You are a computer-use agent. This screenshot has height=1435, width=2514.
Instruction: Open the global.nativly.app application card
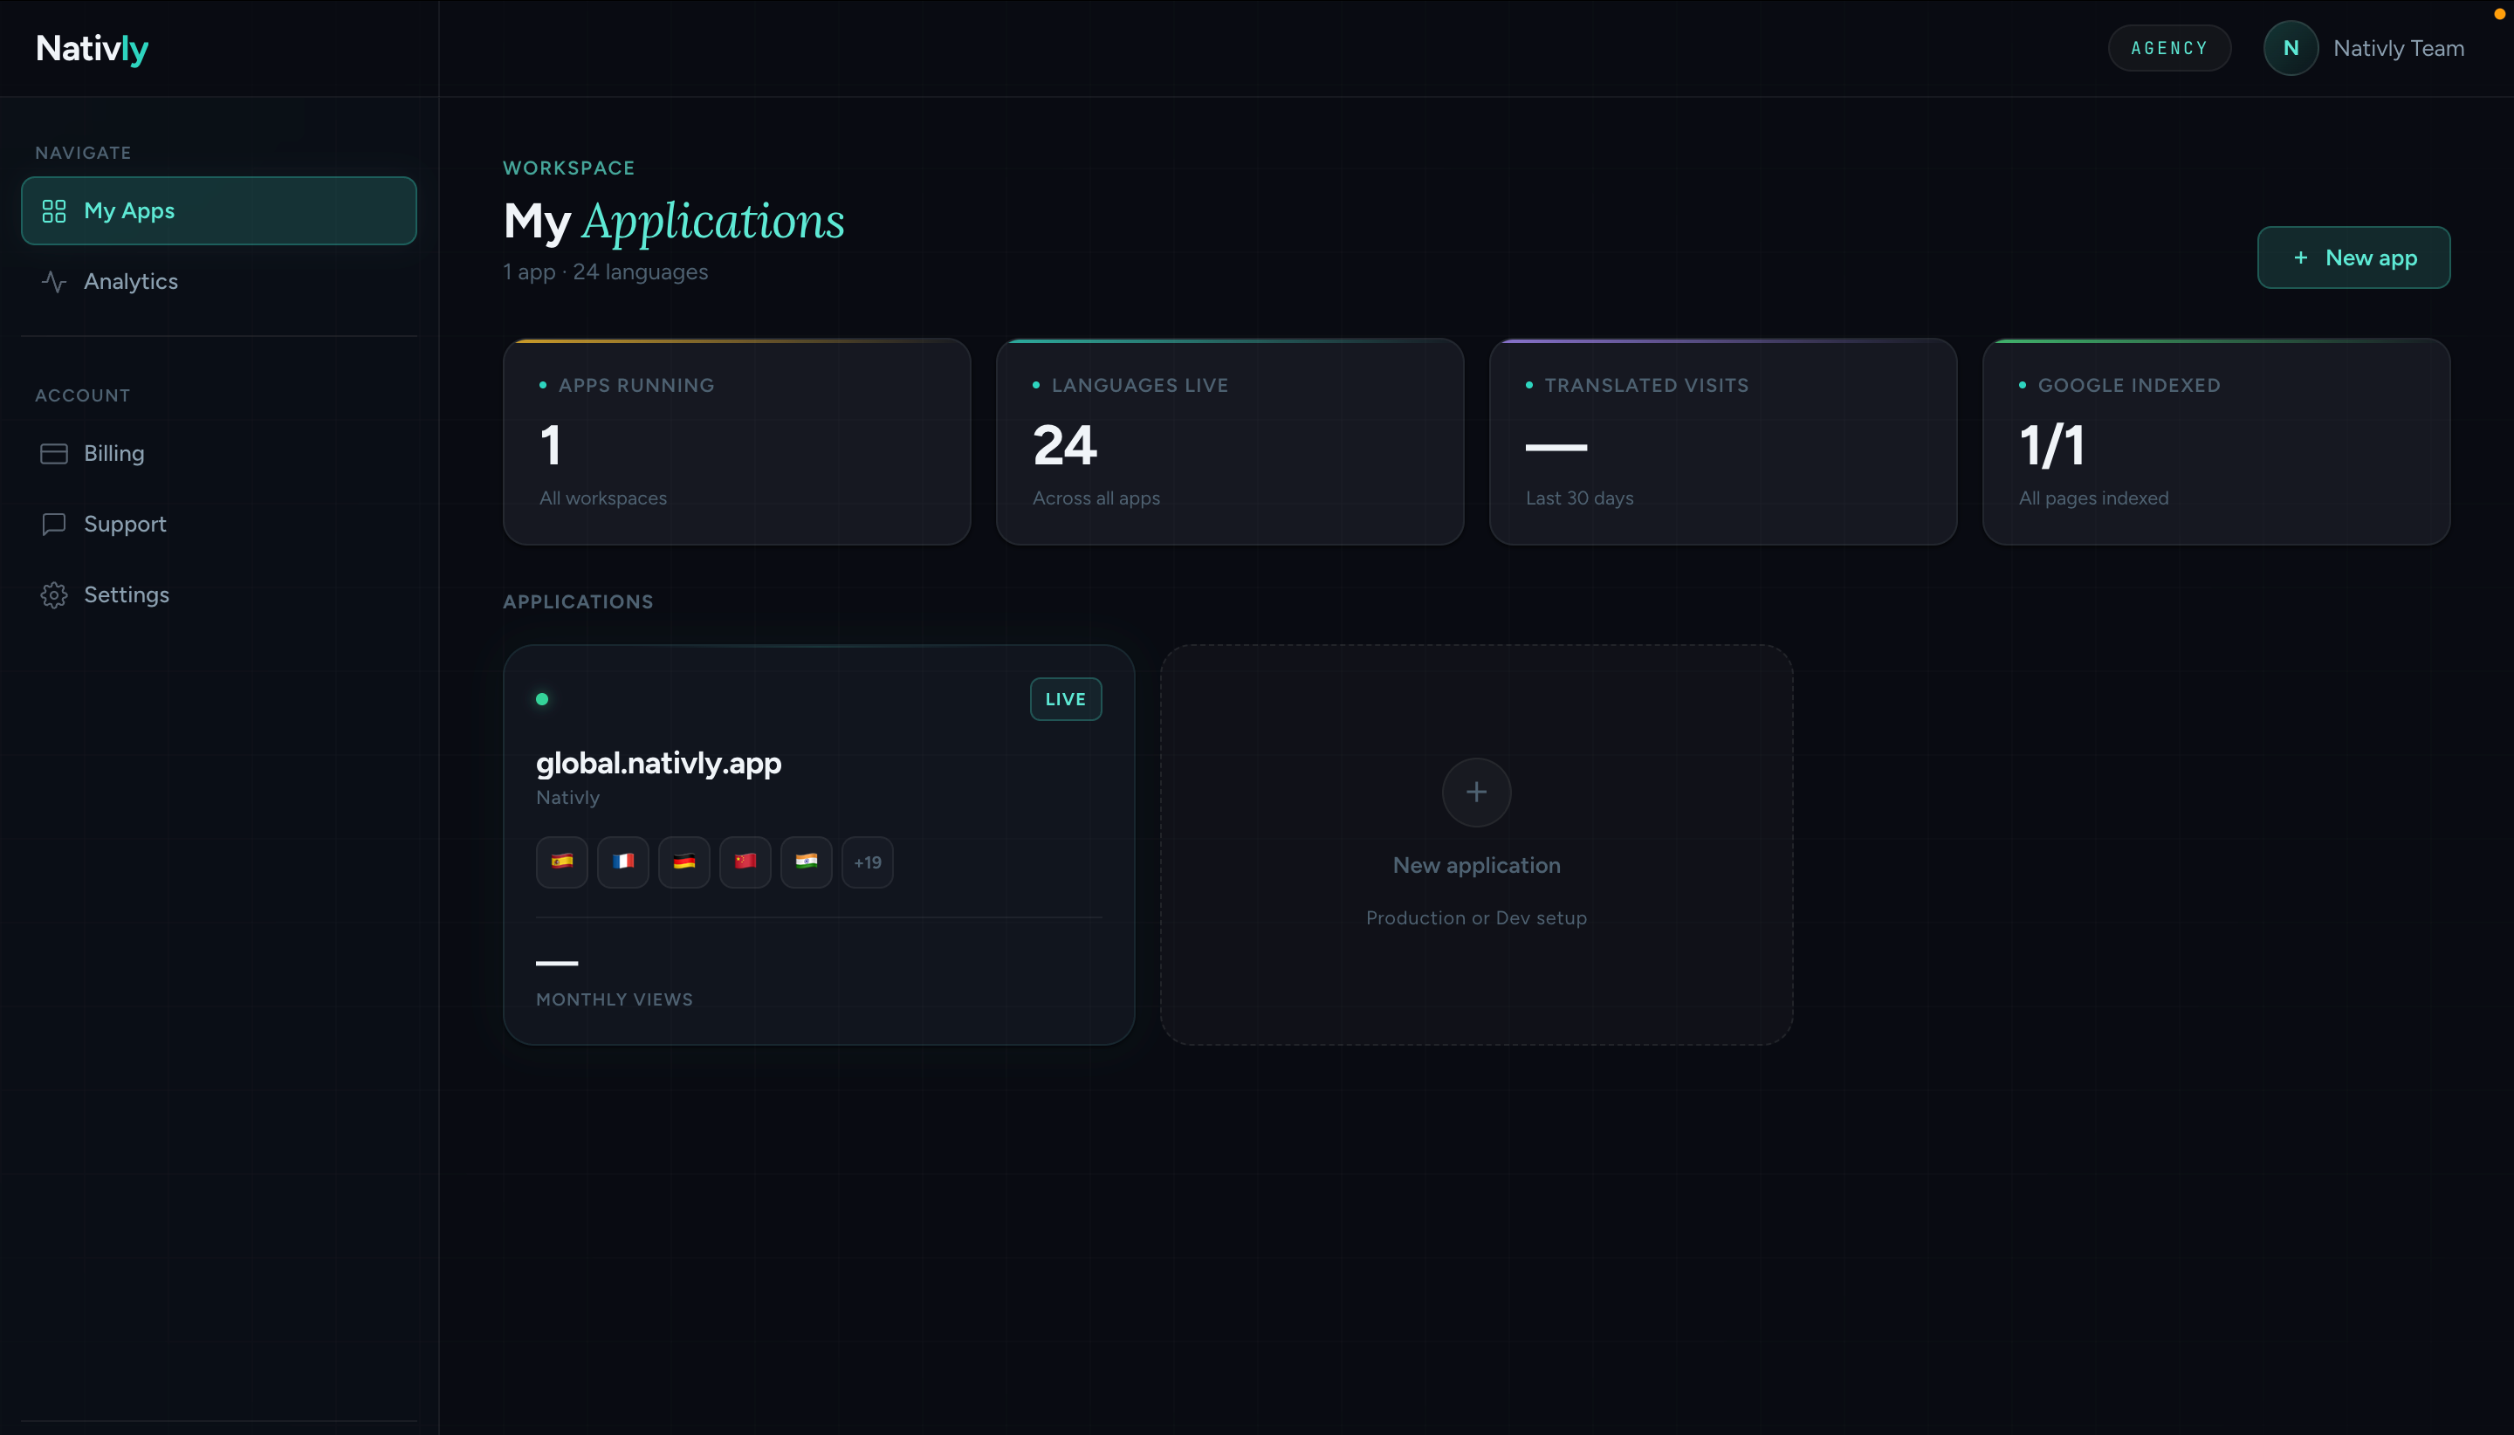[x=658, y=764]
